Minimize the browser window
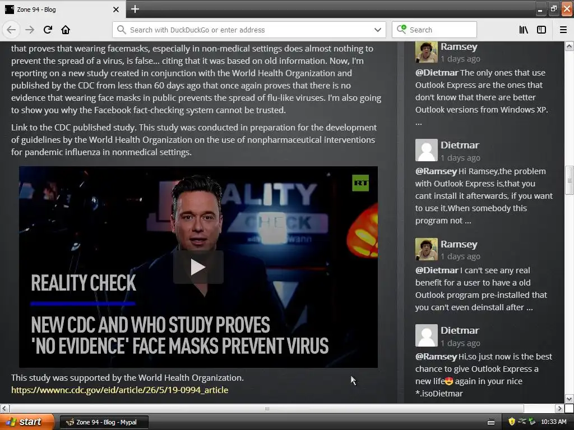Image resolution: width=574 pixels, height=430 pixels. click(540, 10)
